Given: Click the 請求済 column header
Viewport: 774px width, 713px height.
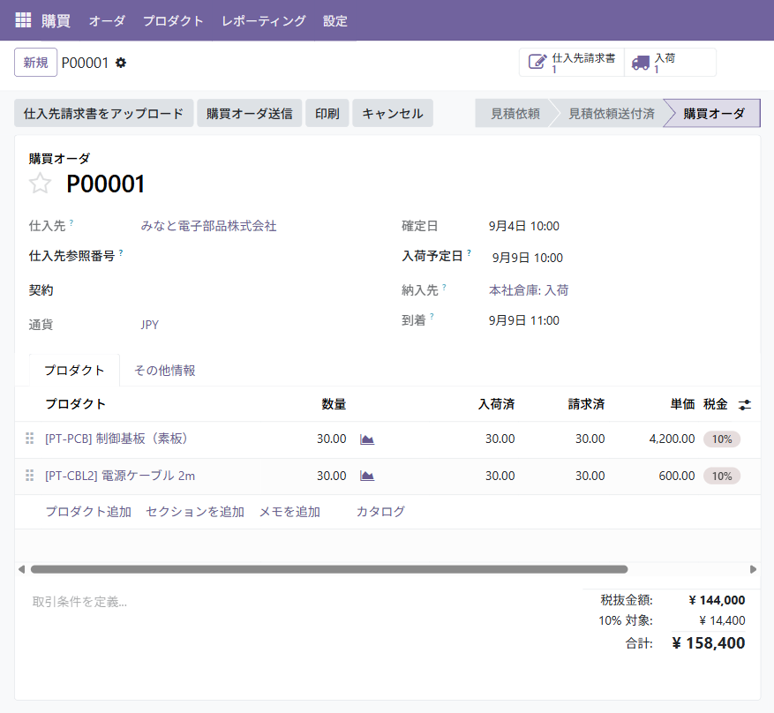Looking at the screenshot, I should (x=586, y=404).
